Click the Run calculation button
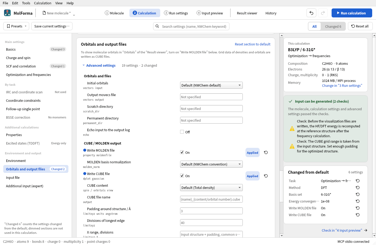 click(352, 13)
